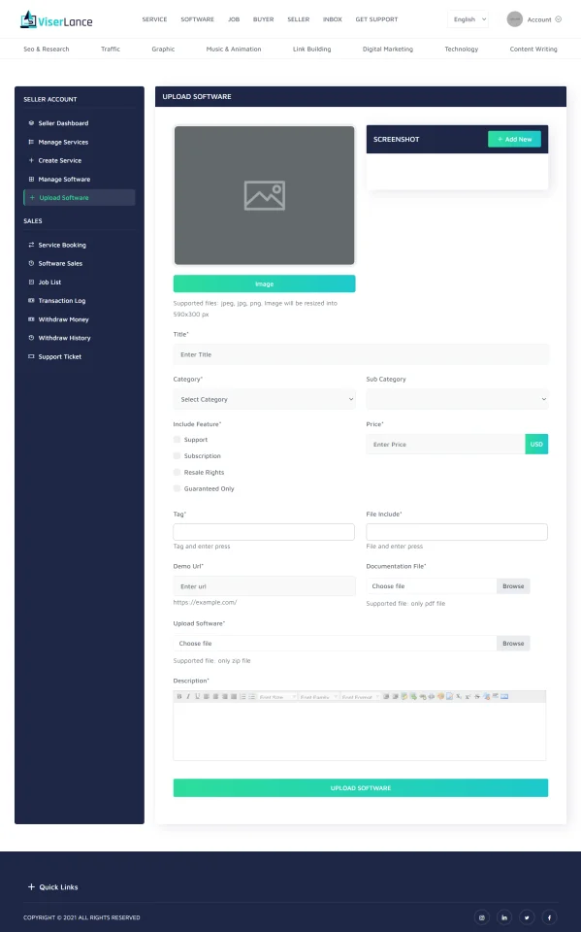Click the Job List icon
Viewport: 581px width, 932px height.
coord(31,283)
